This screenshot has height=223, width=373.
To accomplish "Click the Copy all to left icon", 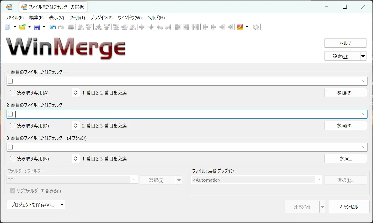I will point(186,27).
